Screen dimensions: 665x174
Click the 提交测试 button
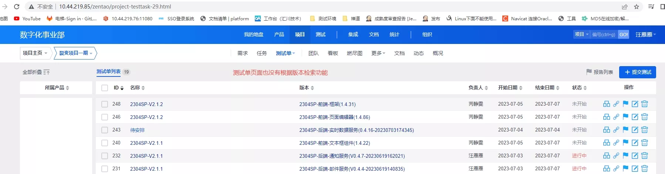(x=638, y=72)
